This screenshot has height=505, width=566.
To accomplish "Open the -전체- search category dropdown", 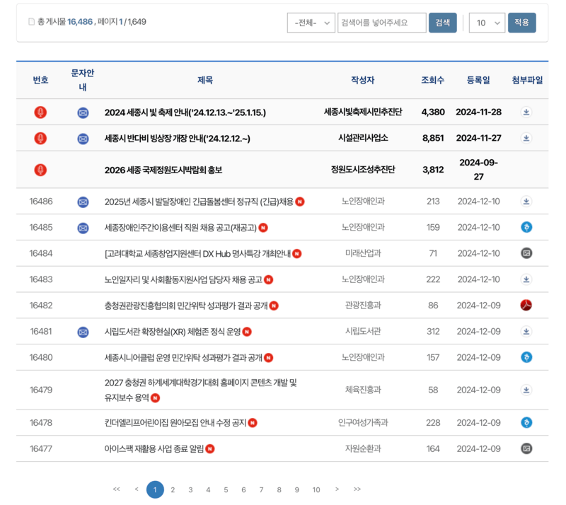I will [x=311, y=22].
